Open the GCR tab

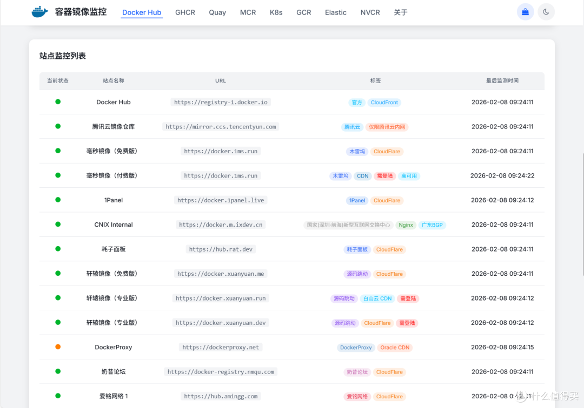coord(303,12)
